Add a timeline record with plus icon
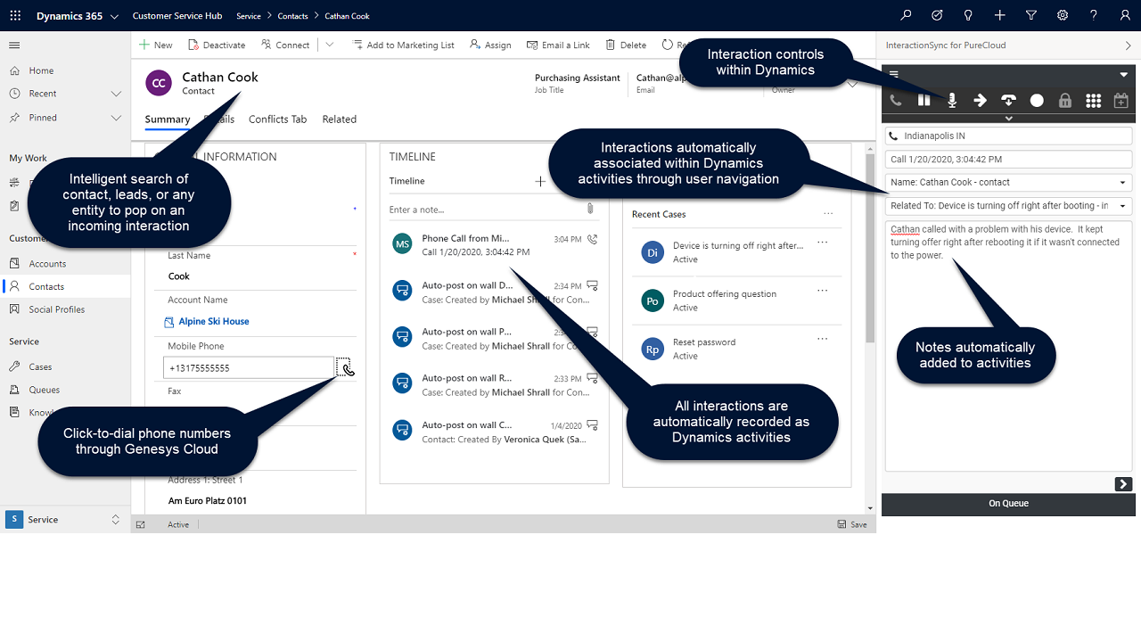This screenshot has height=642, width=1141. (540, 181)
